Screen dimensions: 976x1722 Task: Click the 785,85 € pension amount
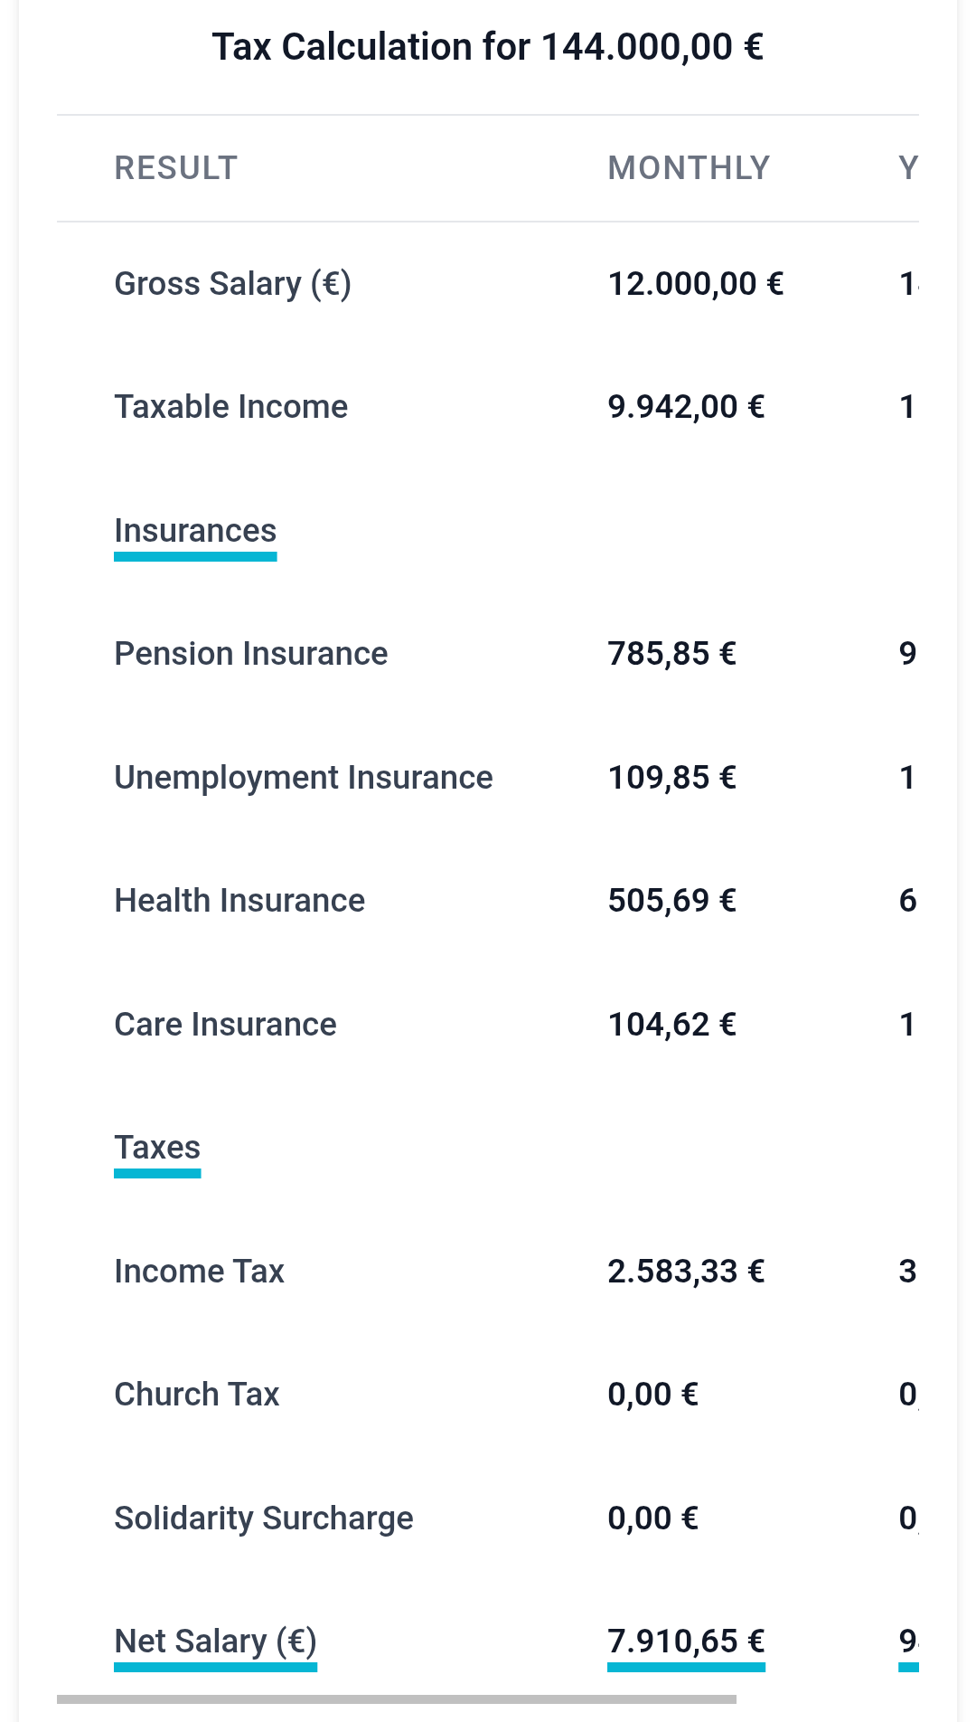671,654
